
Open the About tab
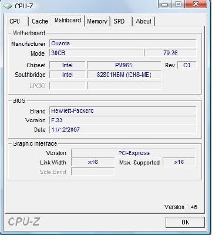click(x=143, y=21)
